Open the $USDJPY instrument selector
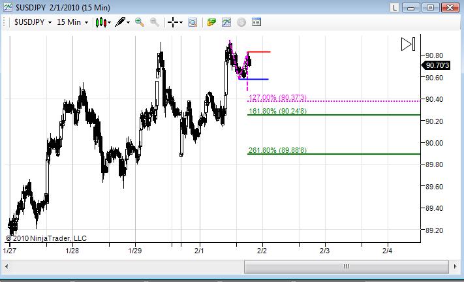The width and height of the screenshot is (464, 282). pos(33,22)
